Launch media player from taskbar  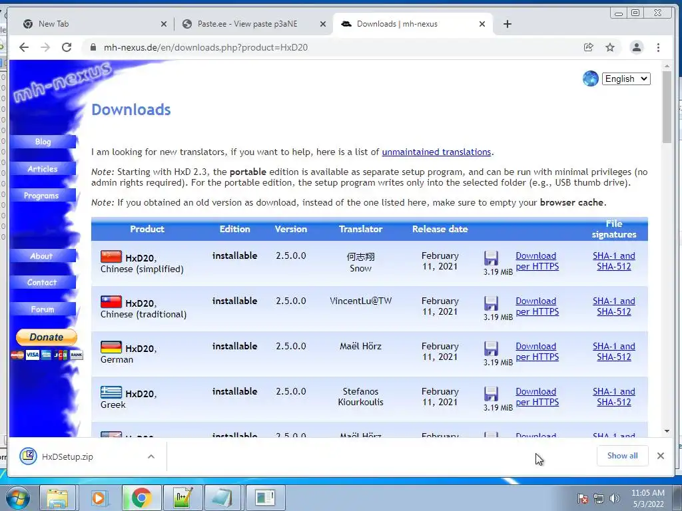99,498
